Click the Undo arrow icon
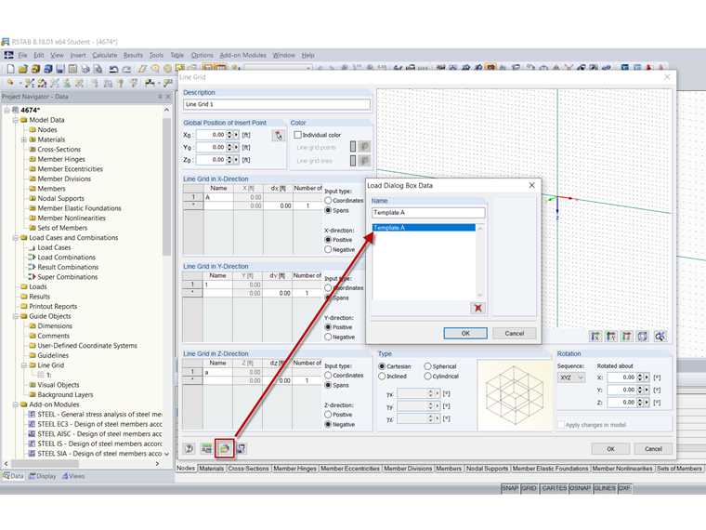The image size is (706, 530). click(113, 69)
